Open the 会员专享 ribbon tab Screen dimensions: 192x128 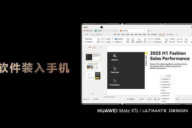point(154,35)
